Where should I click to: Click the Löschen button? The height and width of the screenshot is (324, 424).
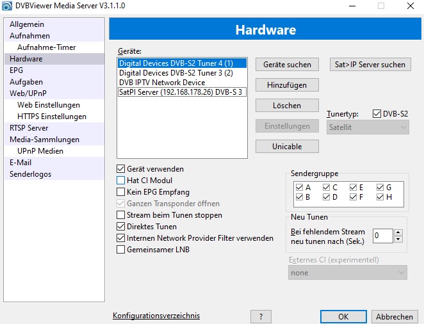click(287, 106)
